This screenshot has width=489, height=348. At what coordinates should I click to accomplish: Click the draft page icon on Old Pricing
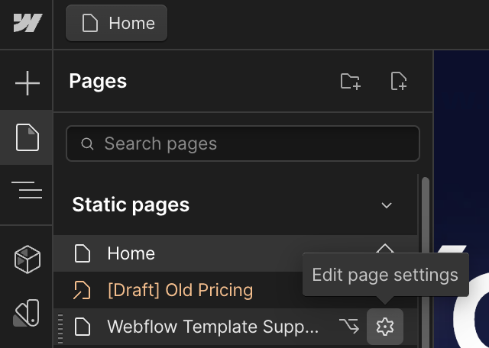pos(82,290)
